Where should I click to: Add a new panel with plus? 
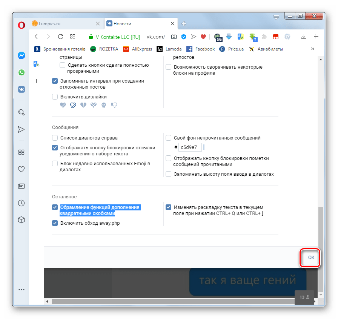37,81
